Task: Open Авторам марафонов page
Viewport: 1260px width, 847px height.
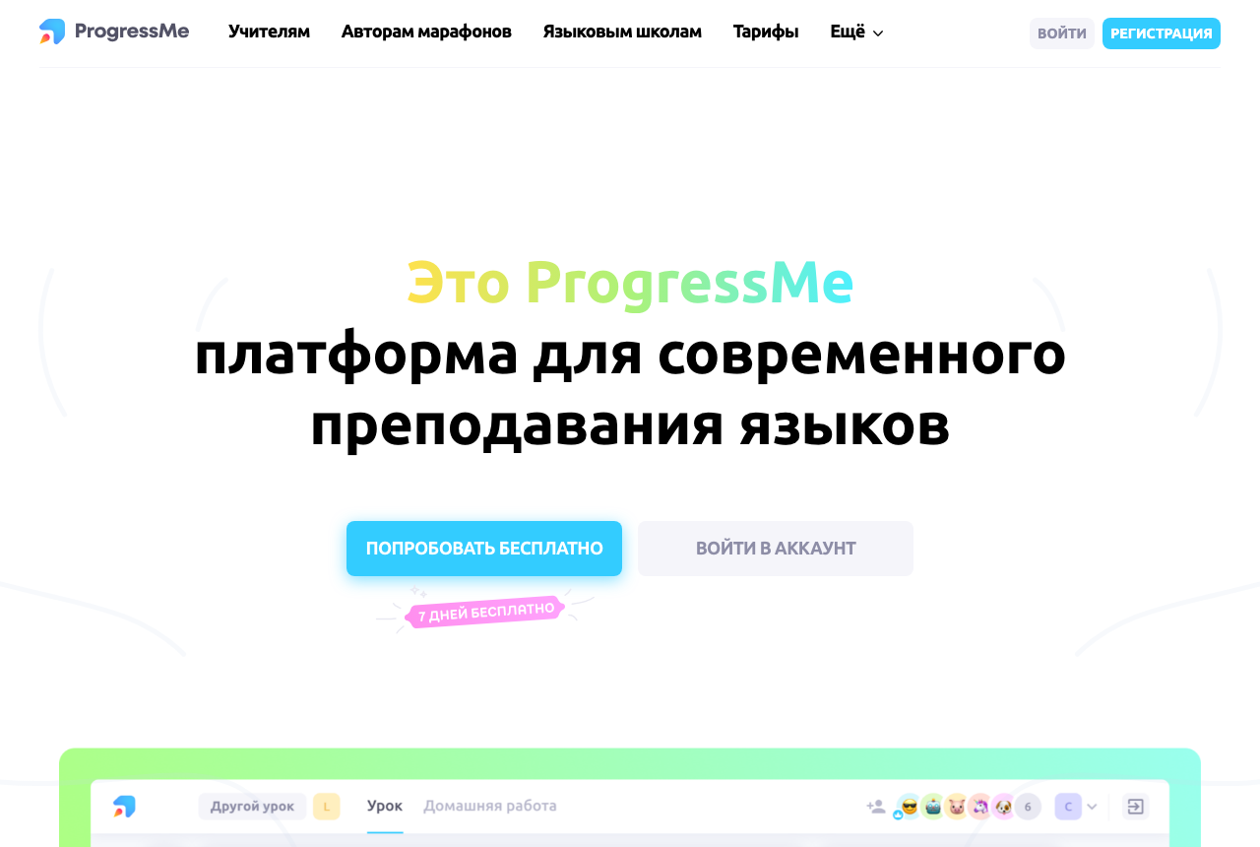Action: 426,32
